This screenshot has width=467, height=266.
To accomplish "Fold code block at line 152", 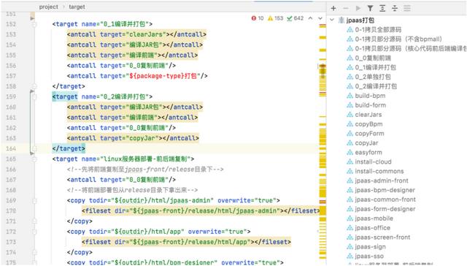I will [x=34, y=24].
